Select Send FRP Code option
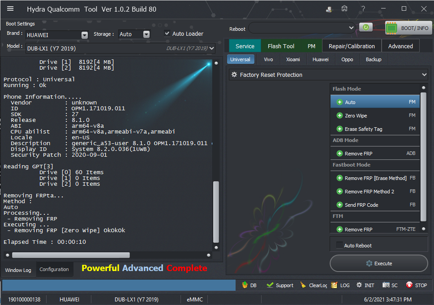 point(375,205)
